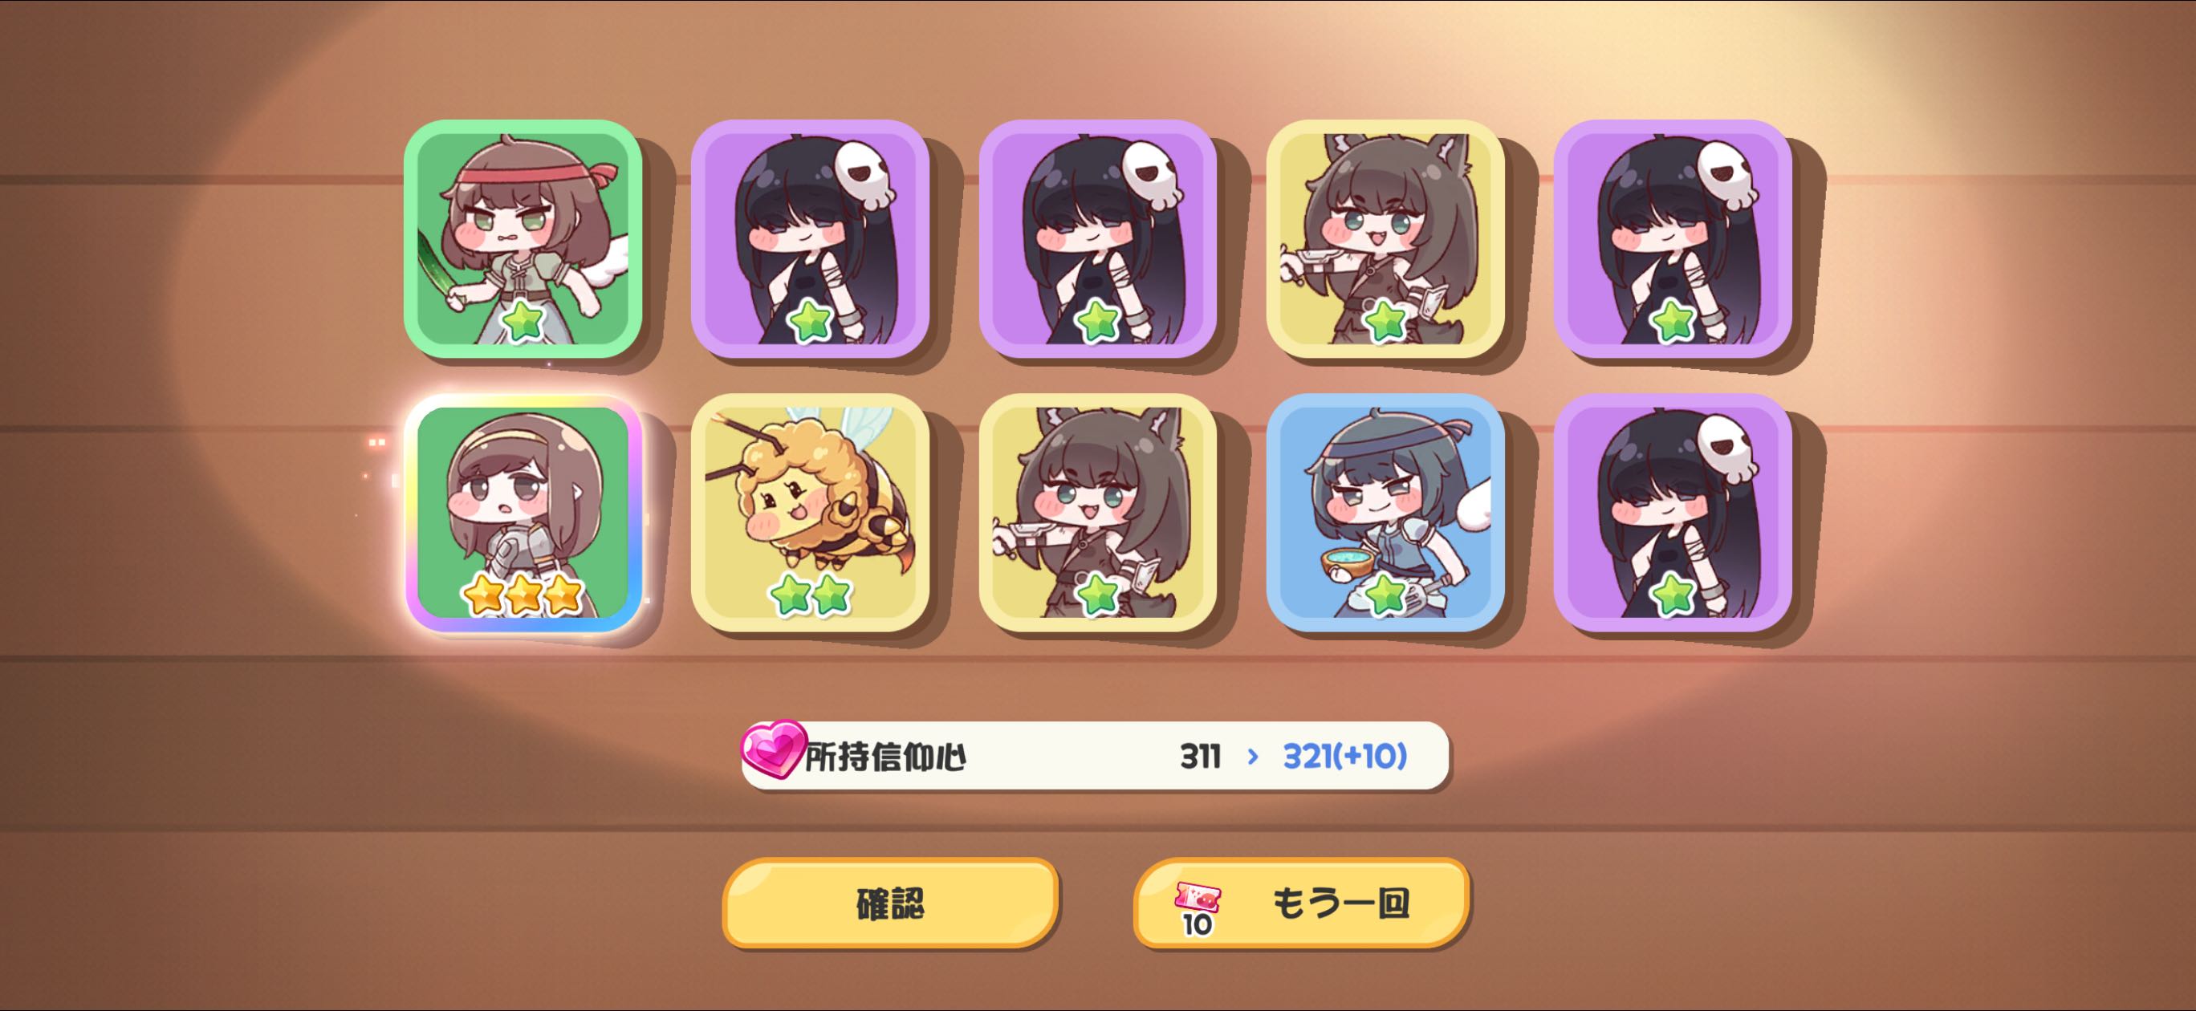Click the もう一回 draw again button
Image resolution: width=2196 pixels, height=1011 pixels.
click(x=1301, y=903)
